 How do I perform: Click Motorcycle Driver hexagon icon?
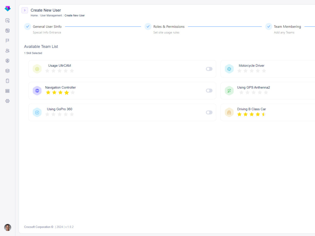tap(229, 69)
